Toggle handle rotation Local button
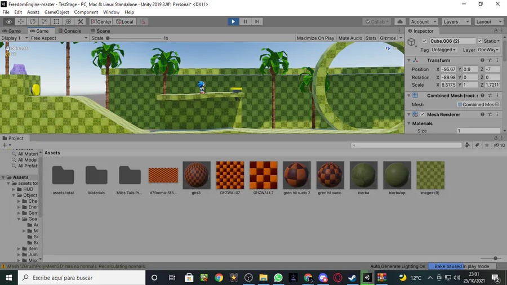The width and height of the screenshot is (507, 285). coord(124,21)
